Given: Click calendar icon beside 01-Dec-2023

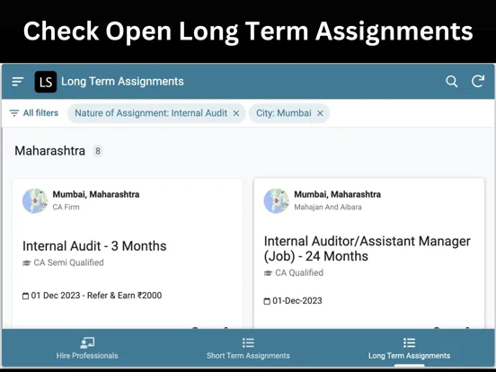Looking at the screenshot, I should pyautogui.click(x=267, y=301).
